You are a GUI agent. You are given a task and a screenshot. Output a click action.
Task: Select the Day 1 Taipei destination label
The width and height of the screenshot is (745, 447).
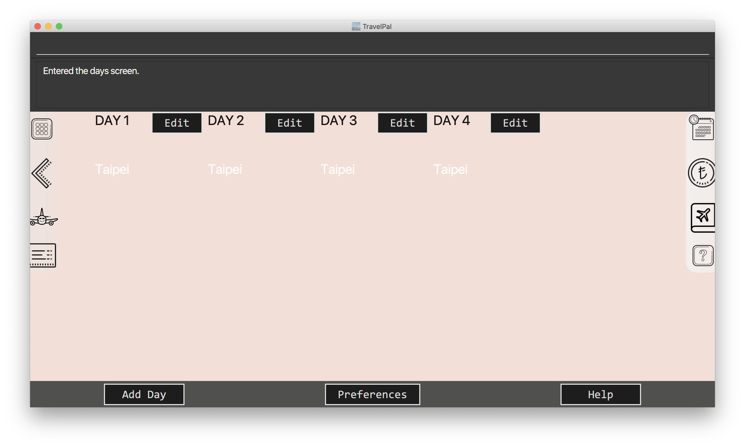pyautogui.click(x=112, y=169)
